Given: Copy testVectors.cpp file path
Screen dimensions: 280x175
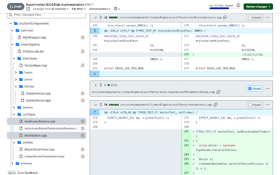Looking at the screenshot, I should click(216, 105).
